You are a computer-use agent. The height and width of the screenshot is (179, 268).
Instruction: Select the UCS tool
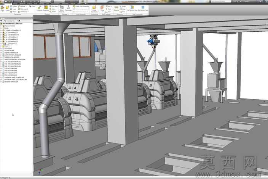click(108, 12)
